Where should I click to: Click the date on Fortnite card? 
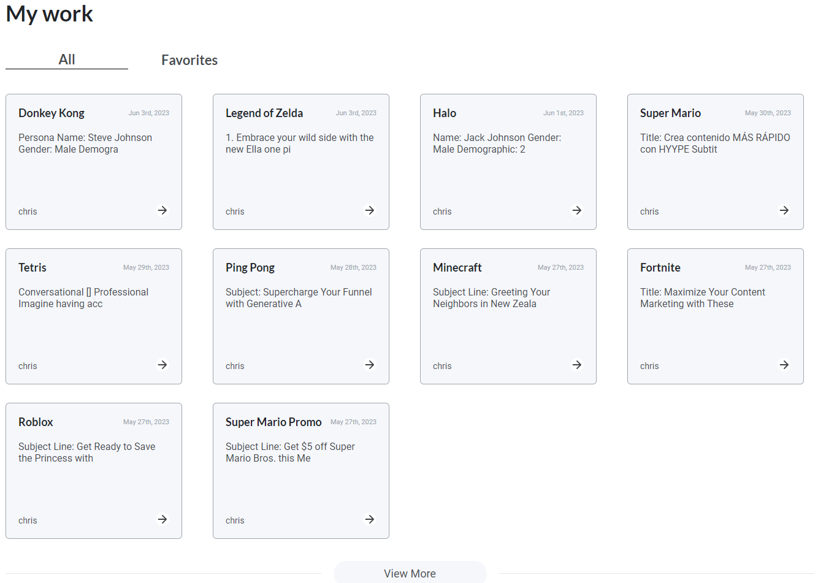pyautogui.click(x=768, y=267)
